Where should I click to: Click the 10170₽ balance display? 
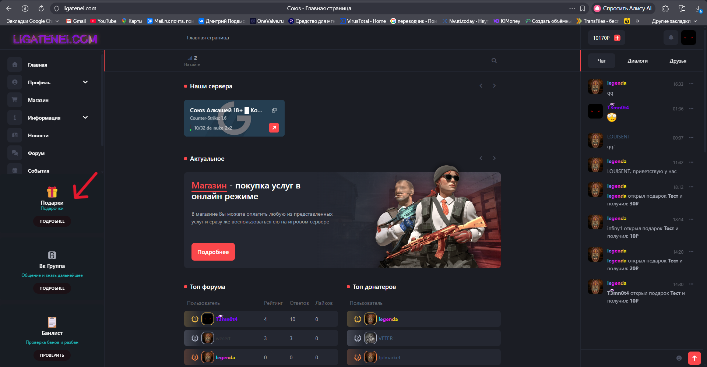(601, 38)
